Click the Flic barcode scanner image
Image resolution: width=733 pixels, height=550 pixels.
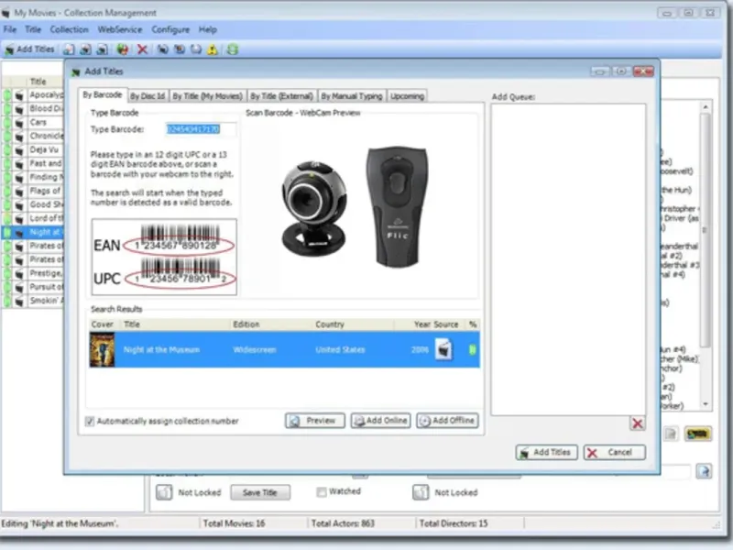click(x=397, y=206)
